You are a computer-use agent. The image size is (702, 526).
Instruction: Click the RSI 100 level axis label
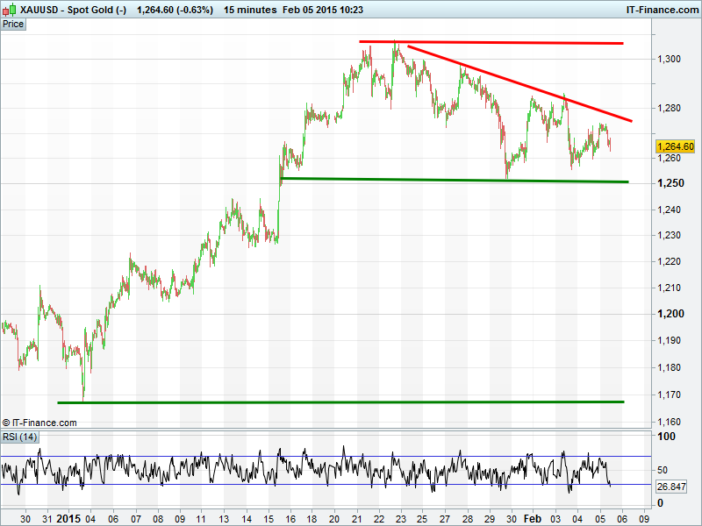pos(667,437)
